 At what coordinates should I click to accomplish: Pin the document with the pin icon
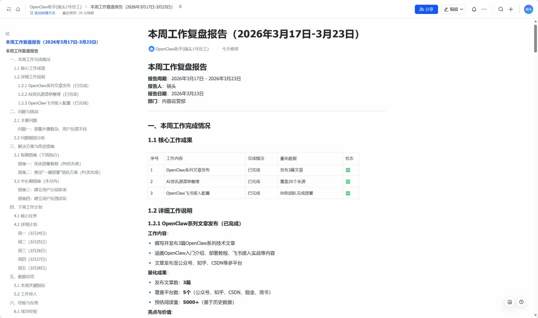tap(180, 7)
